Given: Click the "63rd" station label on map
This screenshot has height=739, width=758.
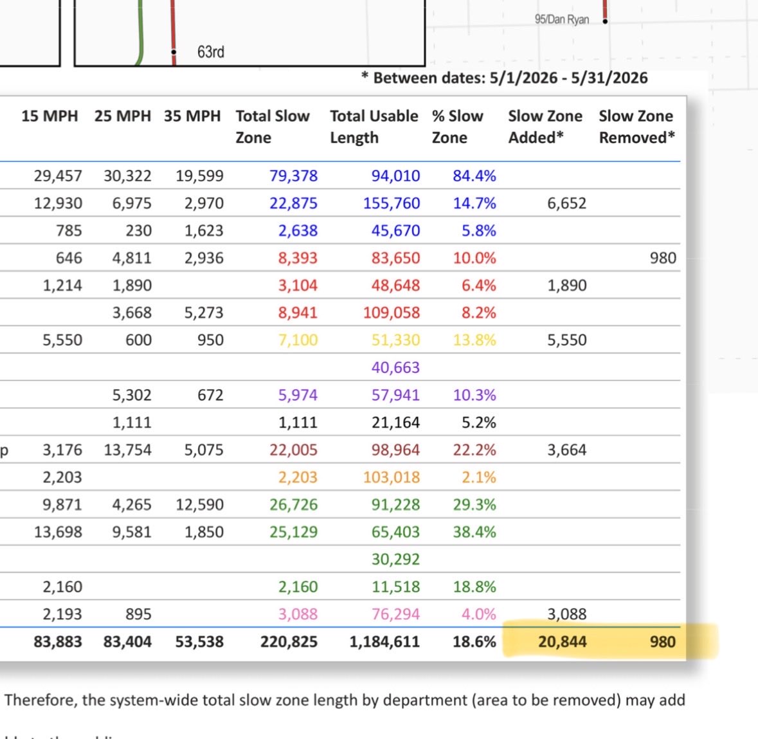Looking at the screenshot, I should (211, 51).
